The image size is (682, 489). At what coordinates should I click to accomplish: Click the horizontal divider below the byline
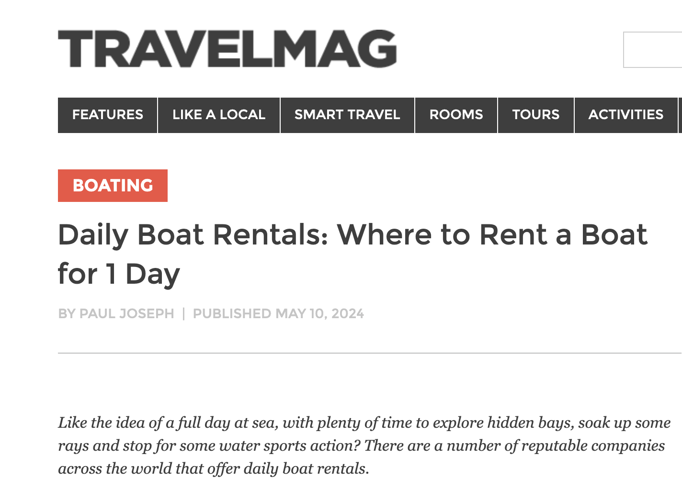(x=369, y=353)
